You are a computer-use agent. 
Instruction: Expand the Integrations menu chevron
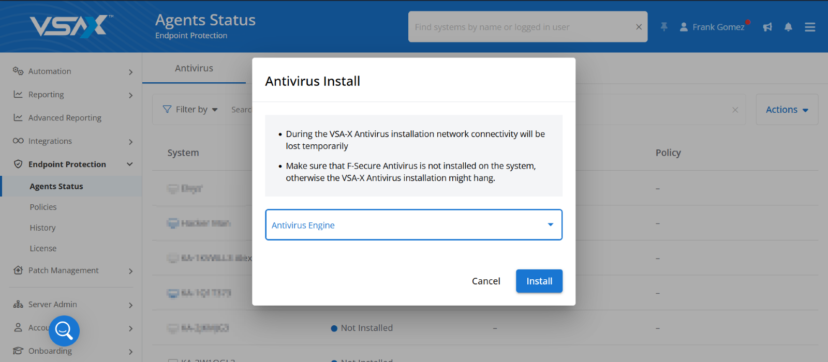[130, 142]
